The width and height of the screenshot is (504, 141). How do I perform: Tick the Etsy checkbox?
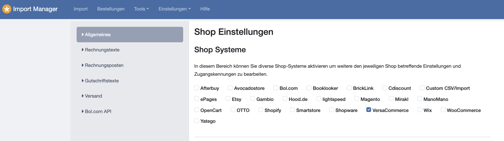pos(228,99)
